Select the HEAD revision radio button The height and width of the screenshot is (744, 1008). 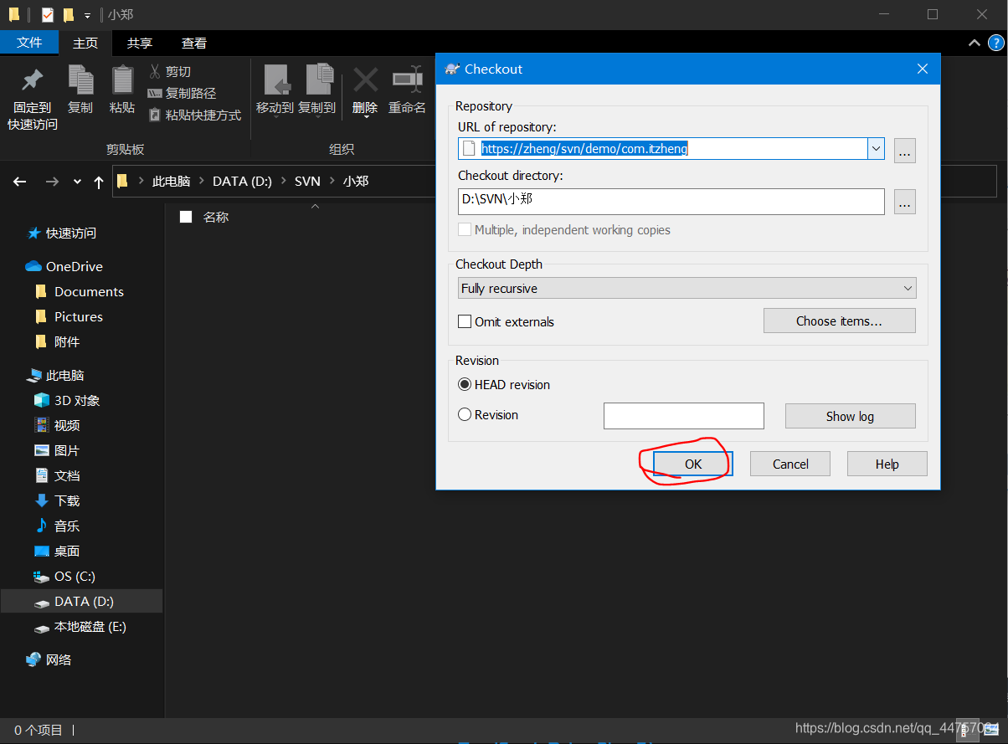point(465,385)
